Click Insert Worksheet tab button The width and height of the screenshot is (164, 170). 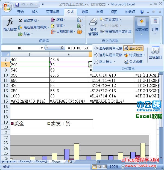(x=70, y=162)
